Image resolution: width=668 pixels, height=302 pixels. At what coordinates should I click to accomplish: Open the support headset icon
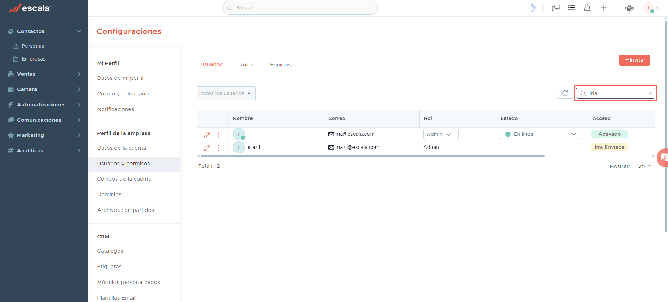pos(629,8)
